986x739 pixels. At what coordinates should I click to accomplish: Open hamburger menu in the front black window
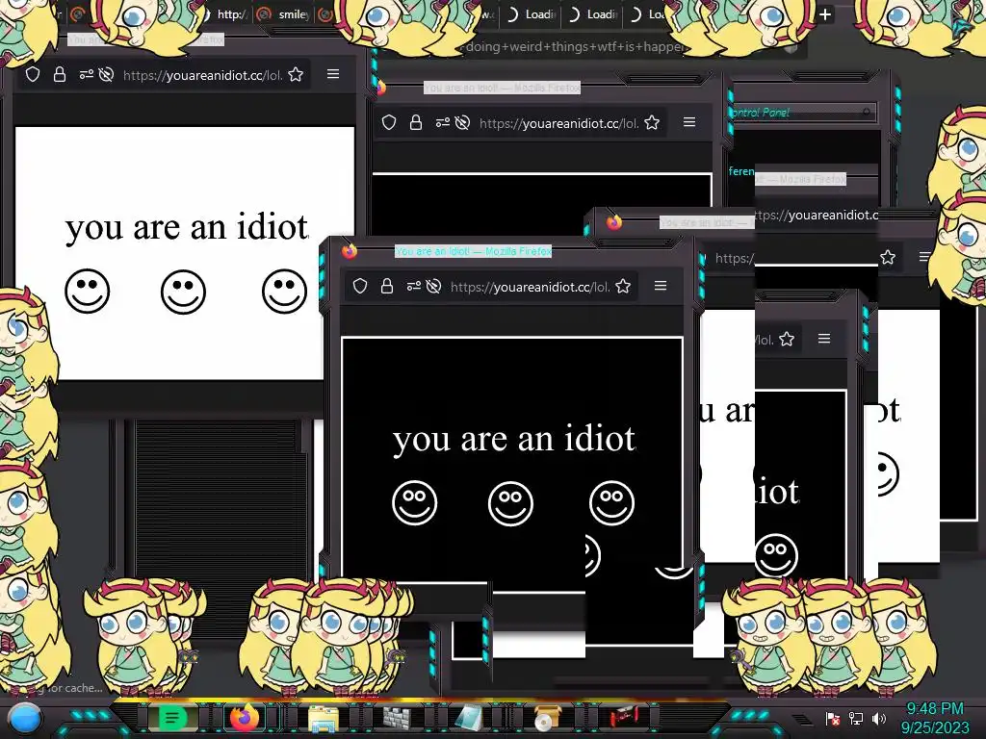[x=661, y=286]
